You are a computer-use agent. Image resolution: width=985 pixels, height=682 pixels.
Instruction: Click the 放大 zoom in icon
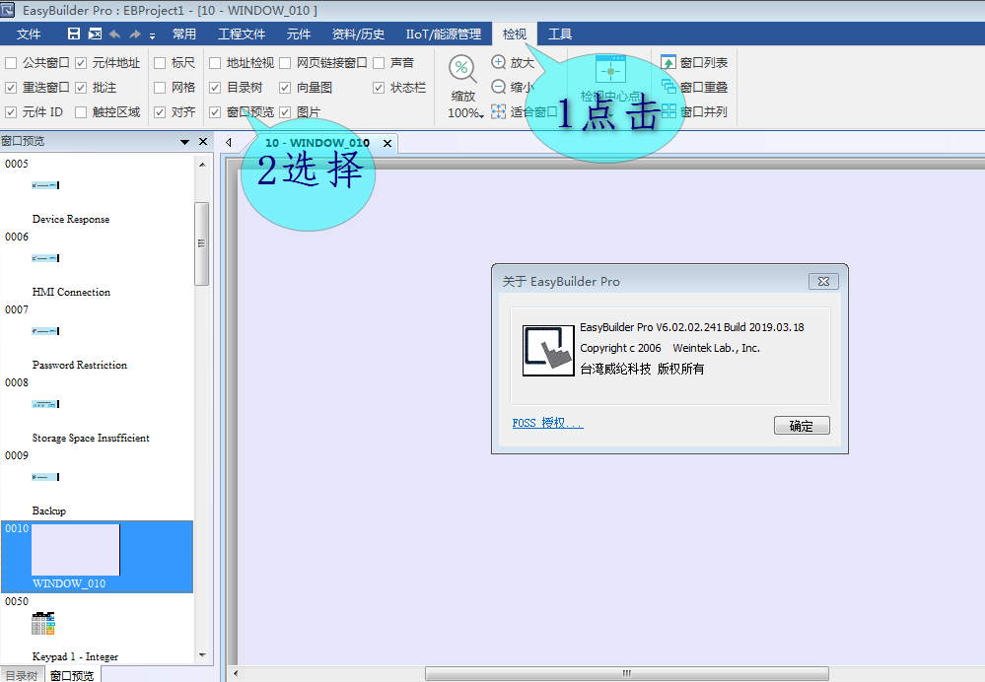tap(499, 62)
